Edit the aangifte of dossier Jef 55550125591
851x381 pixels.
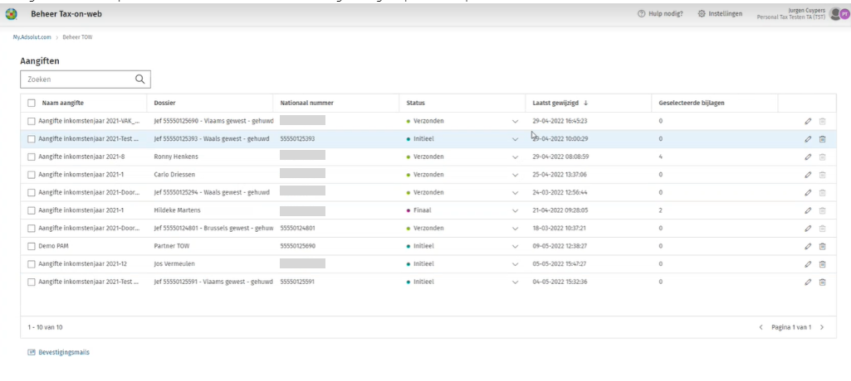tap(808, 282)
